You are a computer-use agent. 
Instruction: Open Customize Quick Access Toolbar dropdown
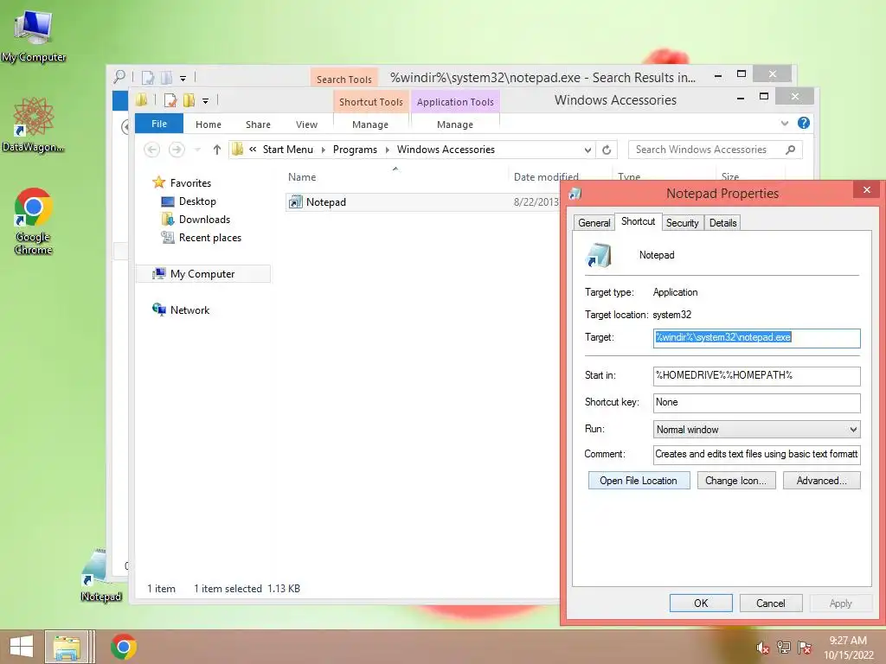[206, 101]
